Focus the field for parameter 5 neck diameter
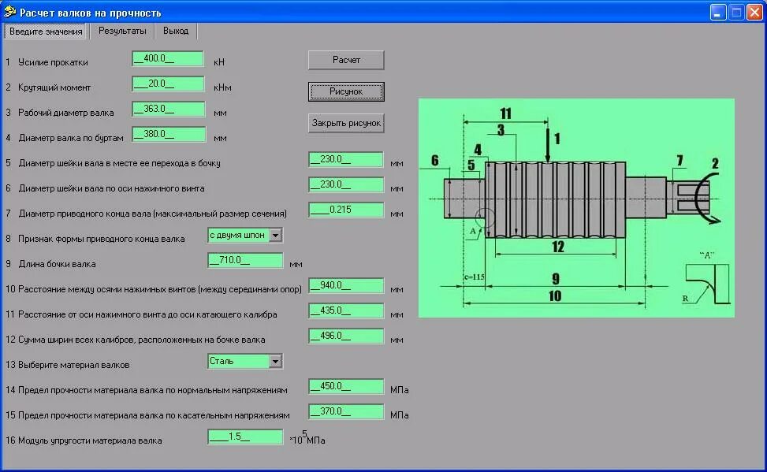The image size is (767, 472). (x=346, y=159)
